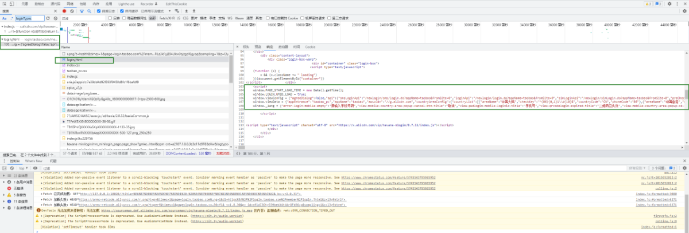Open the Cookie tab in details
Screen dimensions: 689x233
310,46
